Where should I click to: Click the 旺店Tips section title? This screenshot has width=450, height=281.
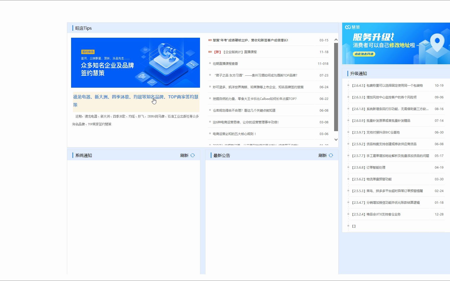pyautogui.click(x=83, y=28)
